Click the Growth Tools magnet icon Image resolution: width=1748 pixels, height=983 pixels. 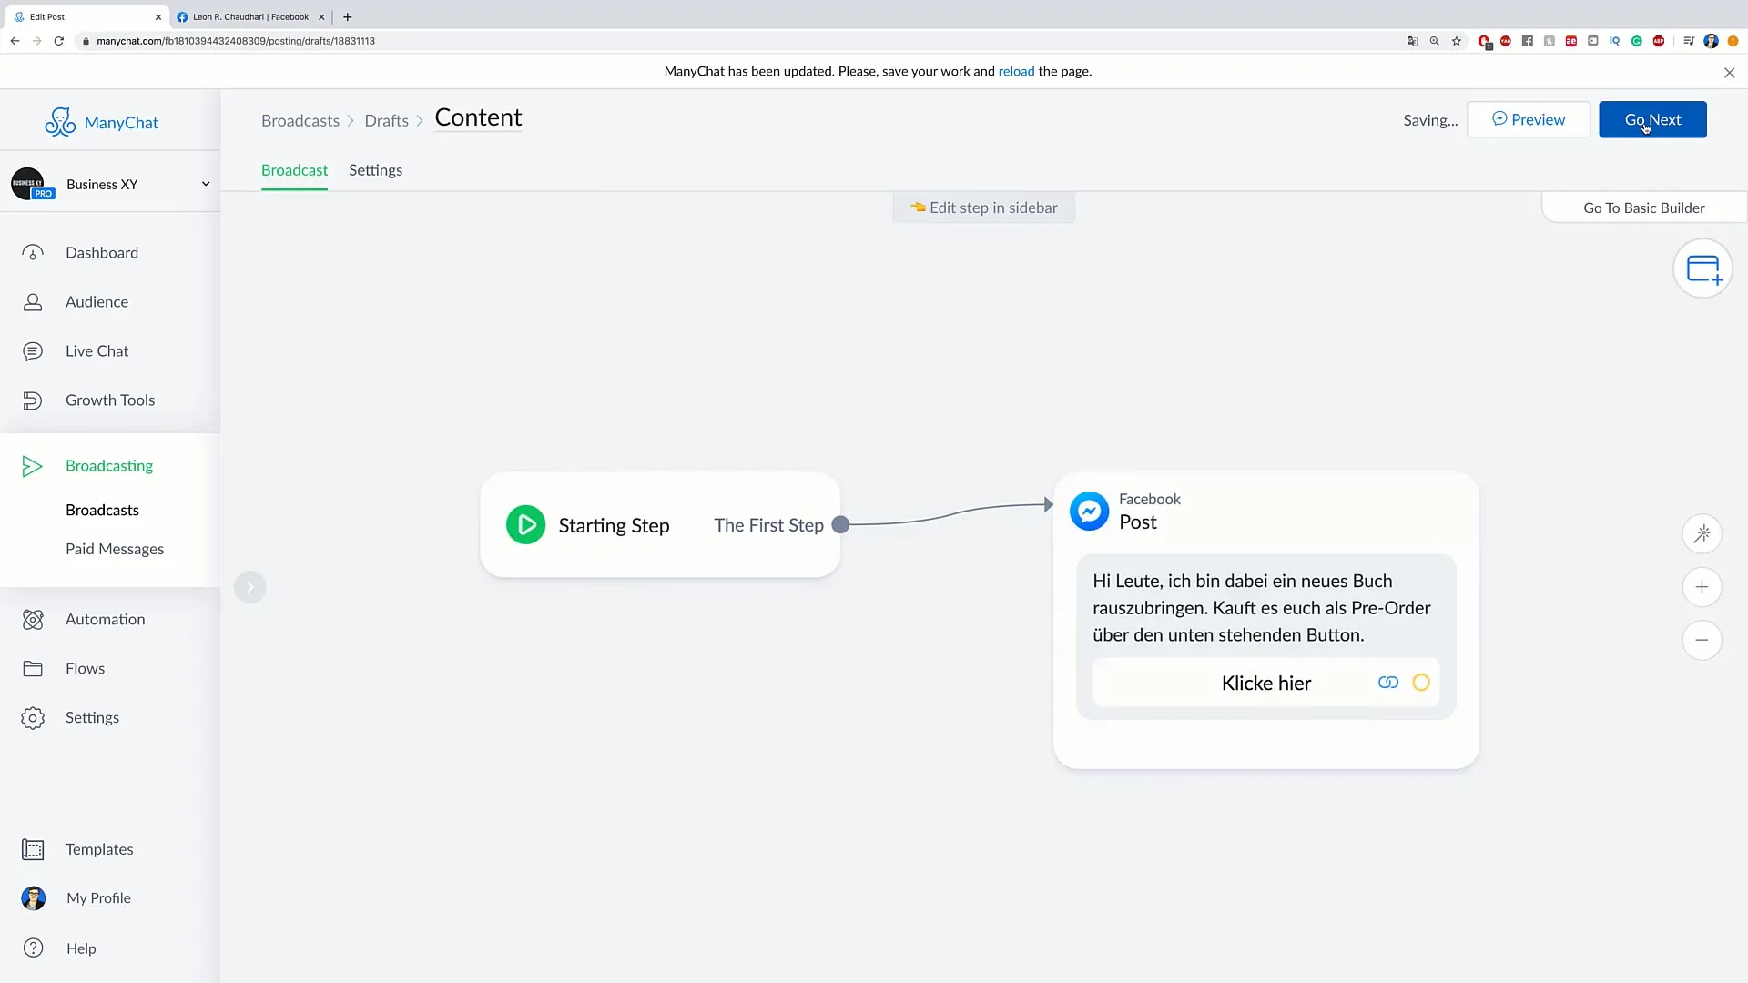[x=33, y=400]
